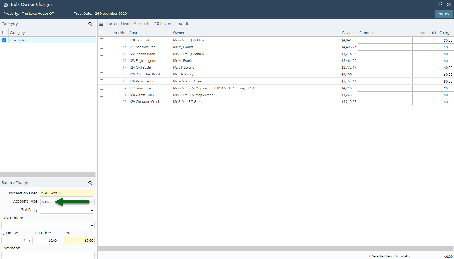The width and height of the screenshot is (454, 259).
Task: Click the Unit Price input field
Action: pyautogui.click(x=45, y=241)
